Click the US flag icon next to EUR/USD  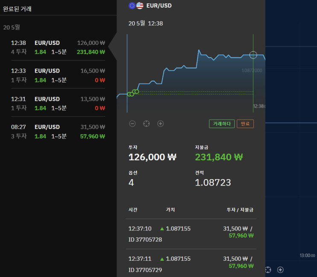pyautogui.click(x=140, y=6)
